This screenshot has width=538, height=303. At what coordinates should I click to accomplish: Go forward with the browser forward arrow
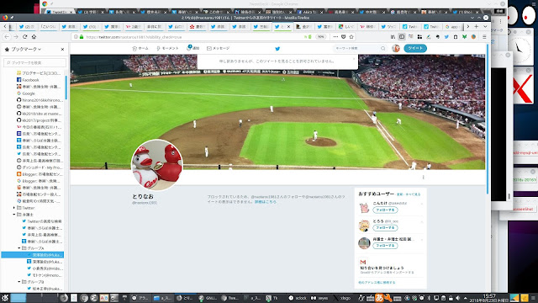pos(16,37)
